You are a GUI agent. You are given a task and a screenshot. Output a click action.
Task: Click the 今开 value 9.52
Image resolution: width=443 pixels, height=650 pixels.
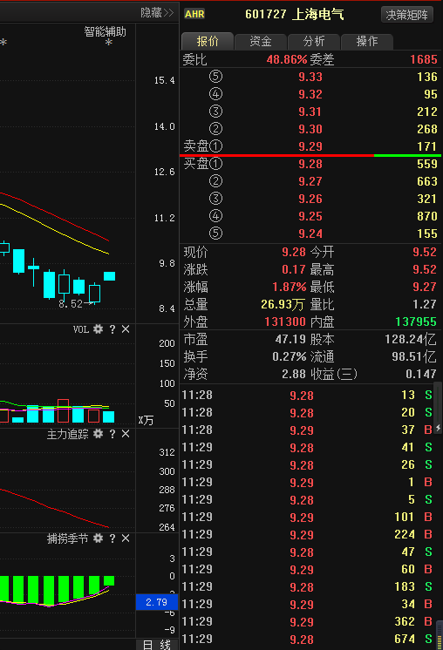tap(425, 252)
